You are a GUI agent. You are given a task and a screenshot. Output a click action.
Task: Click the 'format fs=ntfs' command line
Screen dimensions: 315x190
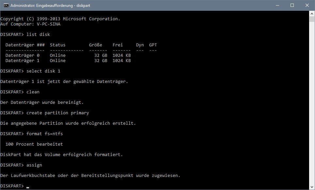click(x=44, y=134)
